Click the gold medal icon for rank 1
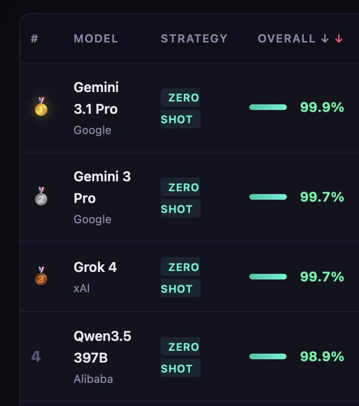359x406 pixels. [41, 107]
